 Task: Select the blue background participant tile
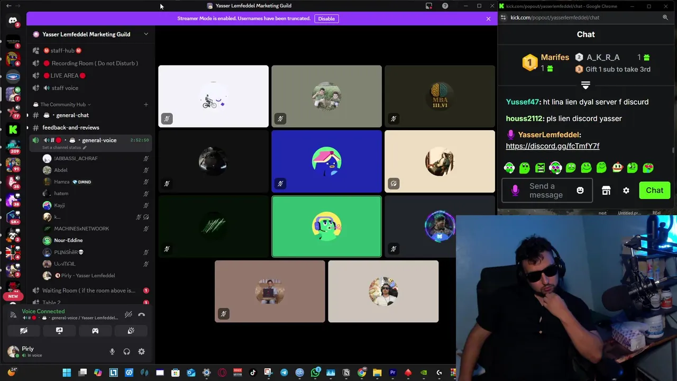(326, 161)
